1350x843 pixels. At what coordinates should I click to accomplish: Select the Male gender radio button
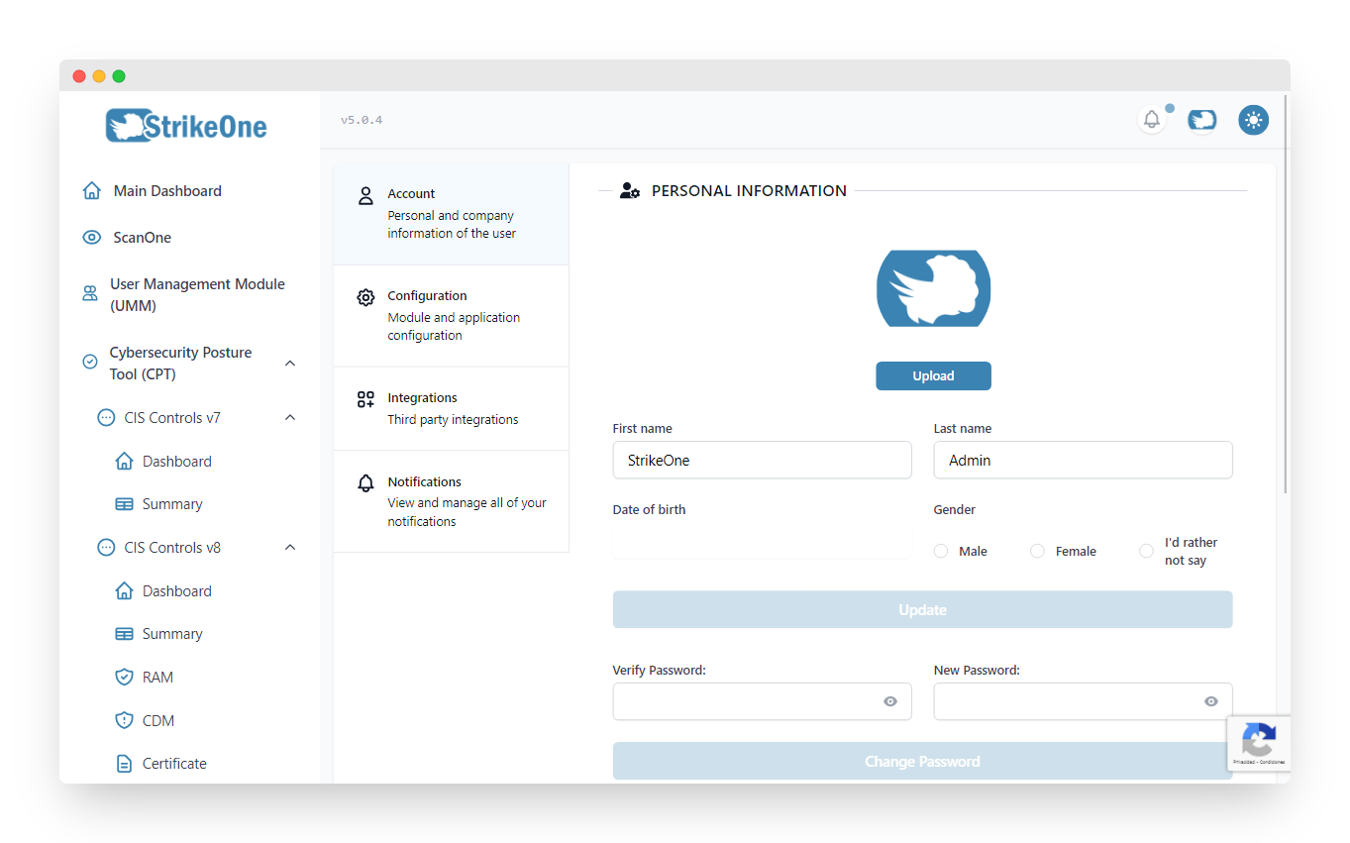[x=940, y=550]
